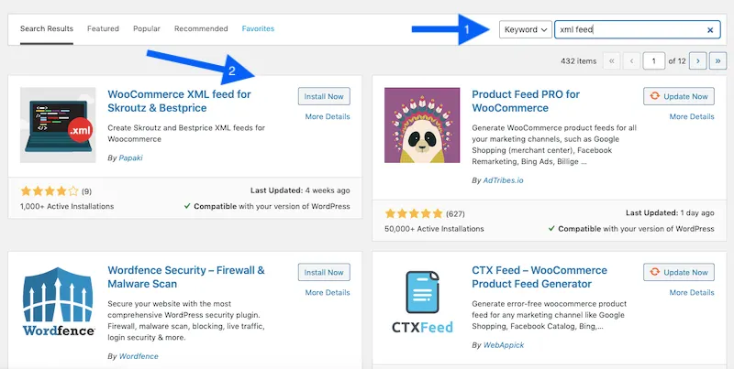The image size is (734, 369).
Task: View More Details for Skroutz XML feed
Action: [328, 117]
